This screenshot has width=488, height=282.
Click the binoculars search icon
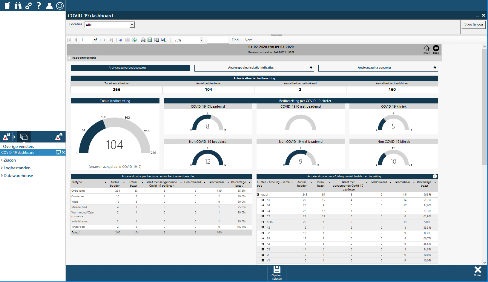[x=18, y=6]
